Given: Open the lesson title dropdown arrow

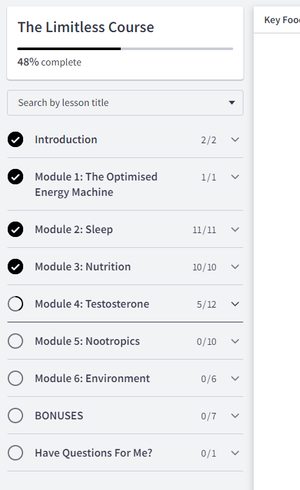Looking at the screenshot, I should click(232, 103).
